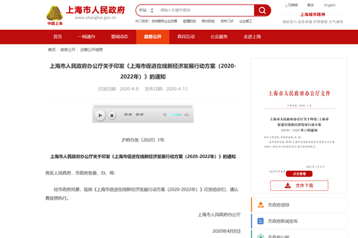Click the loud speaker volume icon
This screenshot has width=358, height=238.
pos(187,115)
